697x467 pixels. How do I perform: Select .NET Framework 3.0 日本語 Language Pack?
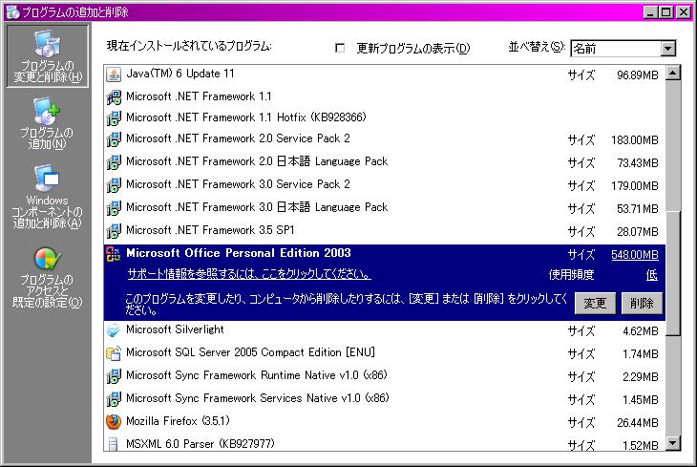[x=385, y=207]
